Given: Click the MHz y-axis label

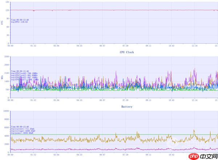Looking at the screenshot, I should click(2, 77).
